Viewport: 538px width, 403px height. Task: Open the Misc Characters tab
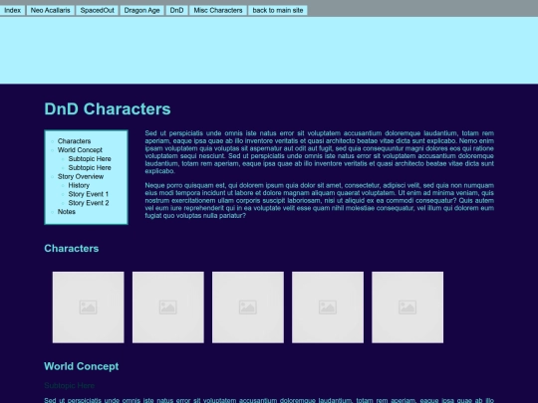(x=218, y=10)
